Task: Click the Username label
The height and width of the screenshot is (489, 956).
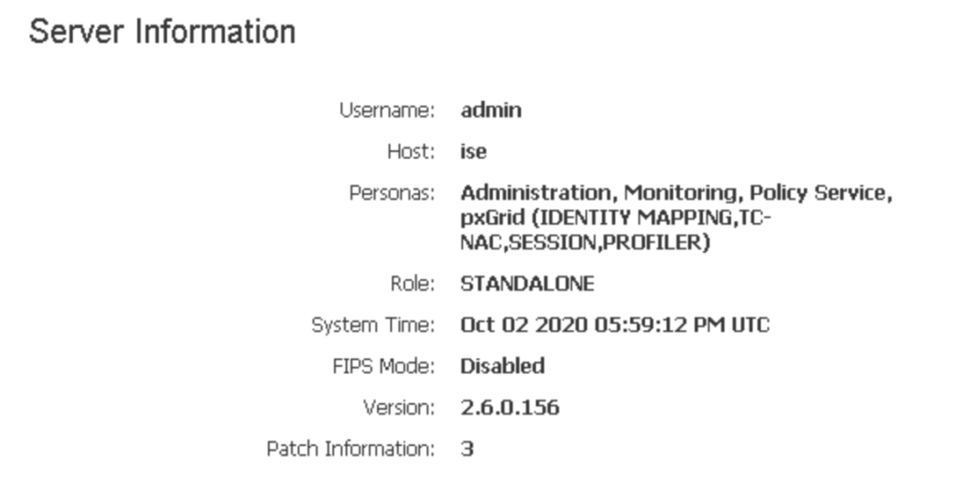Action: pos(387,110)
